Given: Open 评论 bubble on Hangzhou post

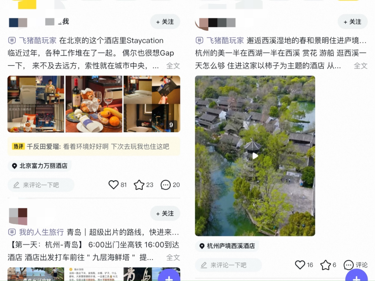Looking at the screenshot, I should (x=356, y=265).
